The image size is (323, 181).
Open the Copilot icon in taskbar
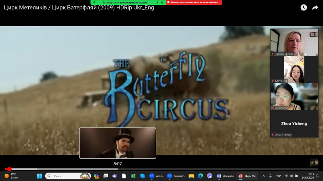click(96, 176)
